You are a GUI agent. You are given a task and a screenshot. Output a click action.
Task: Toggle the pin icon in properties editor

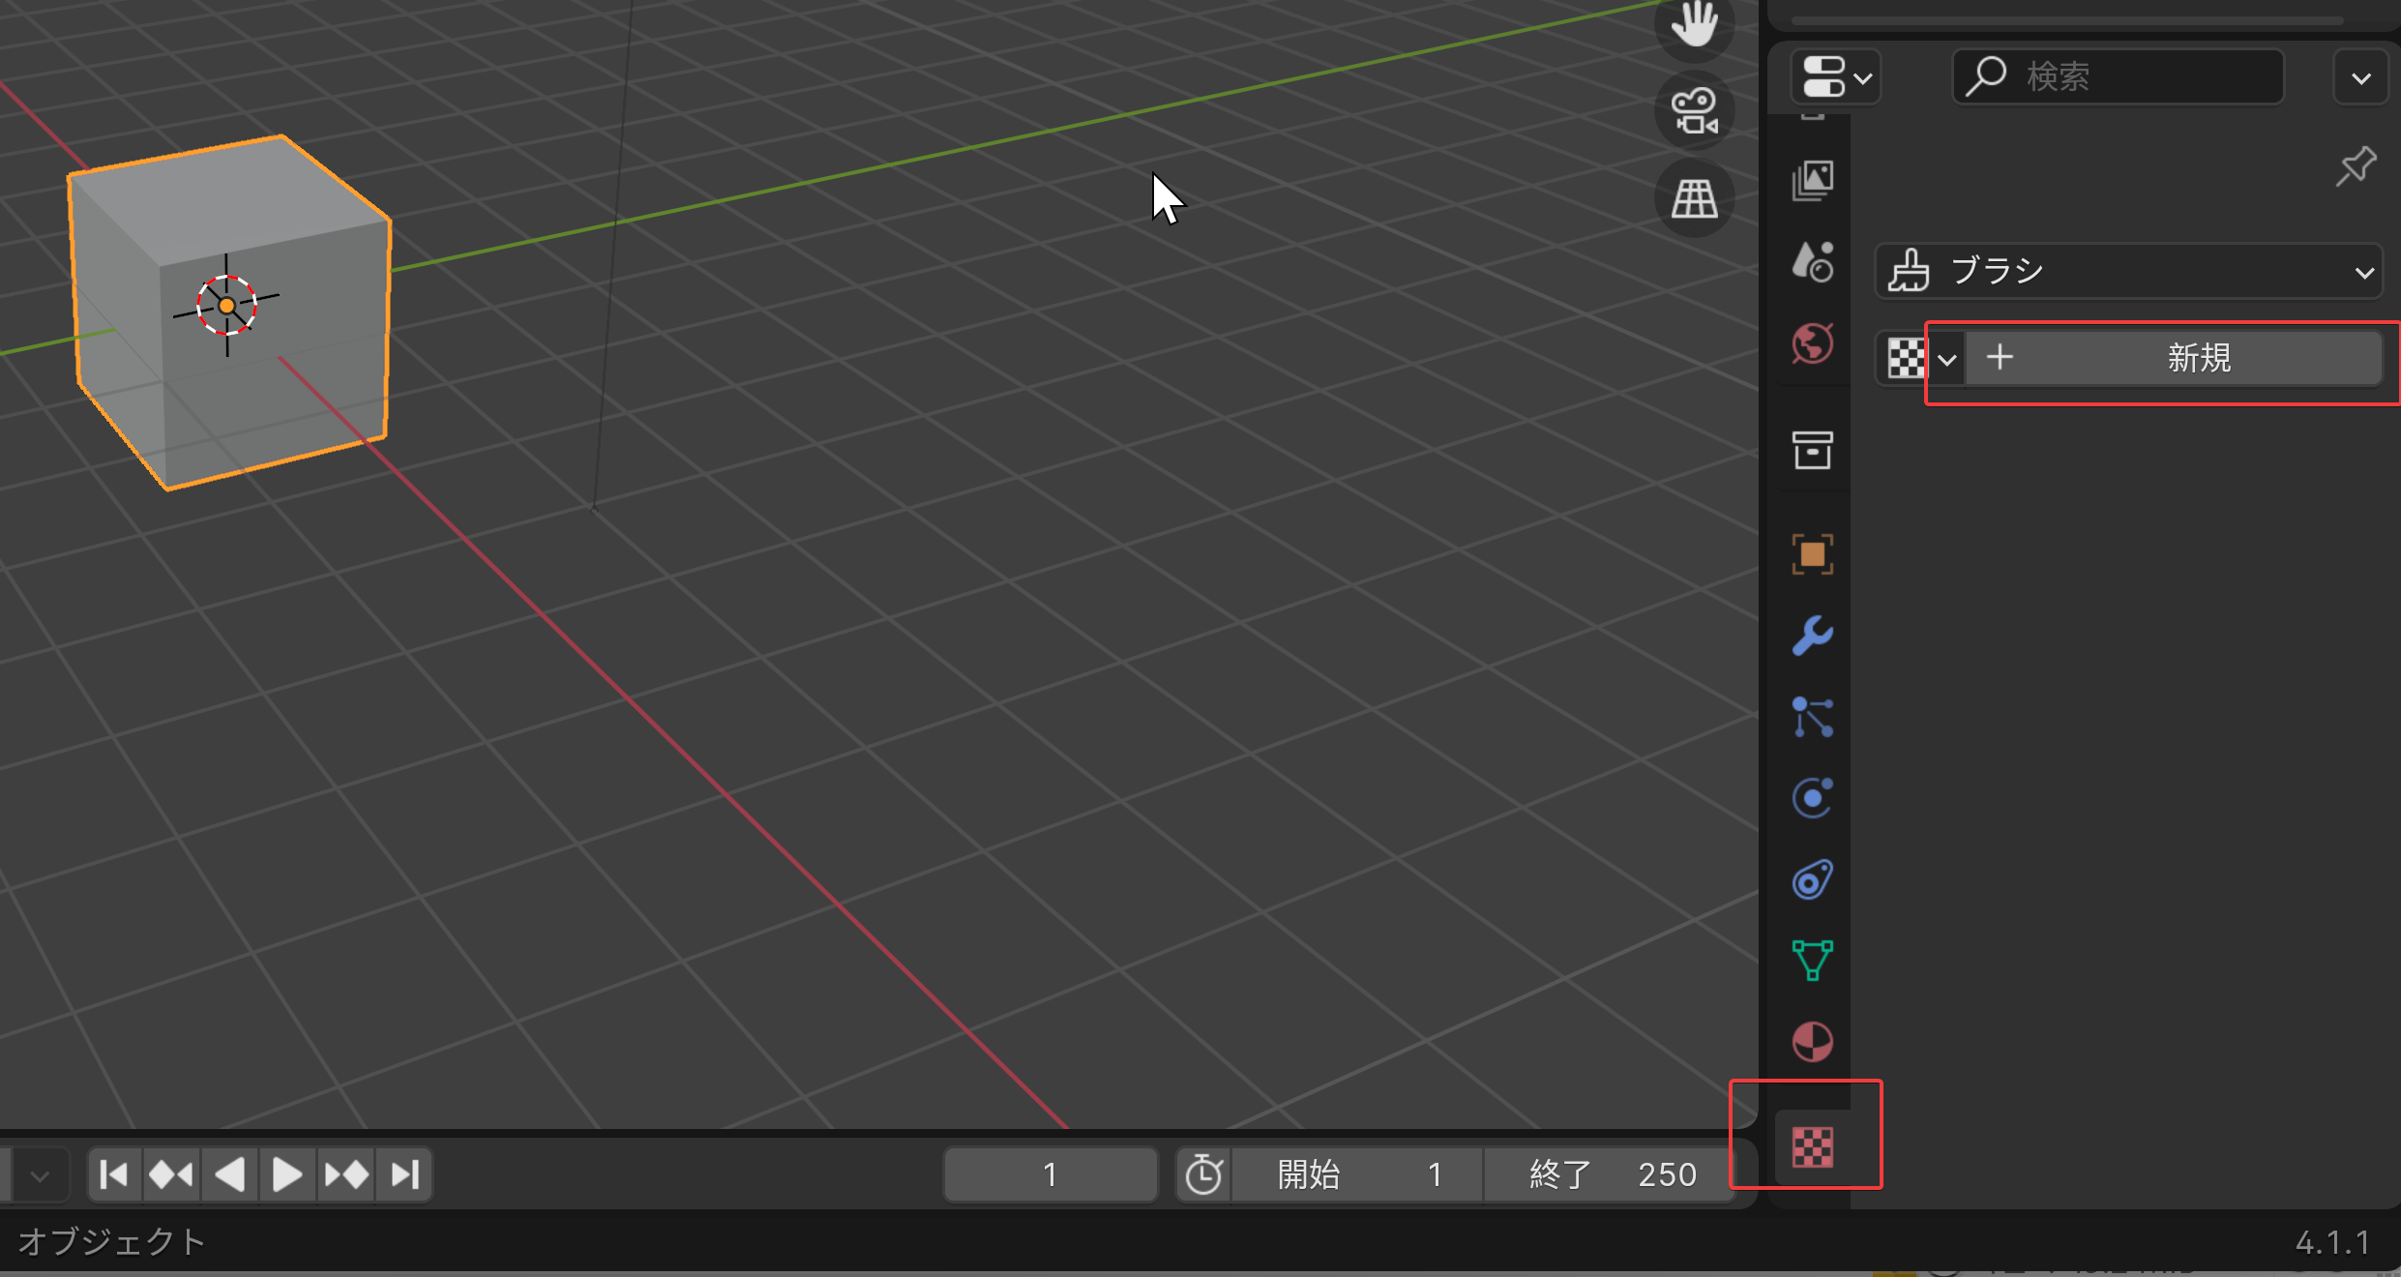point(2356,166)
